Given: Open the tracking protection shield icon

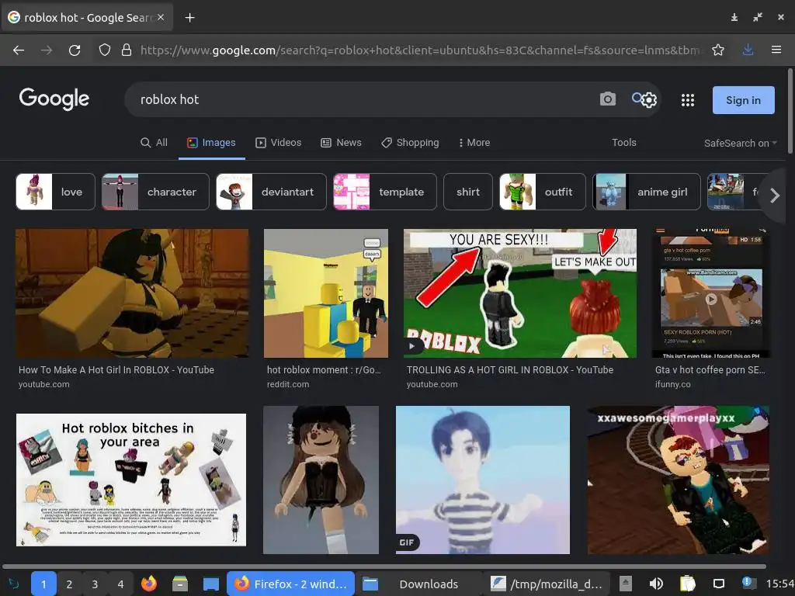Looking at the screenshot, I should (105, 50).
